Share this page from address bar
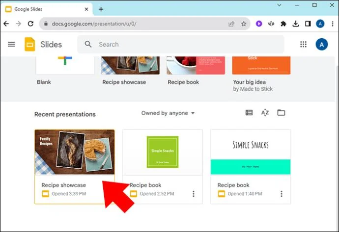This screenshot has width=339, height=232. [x=231, y=24]
